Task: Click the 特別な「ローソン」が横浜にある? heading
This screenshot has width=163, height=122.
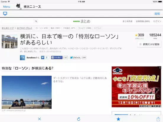Action: [x=27, y=68]
